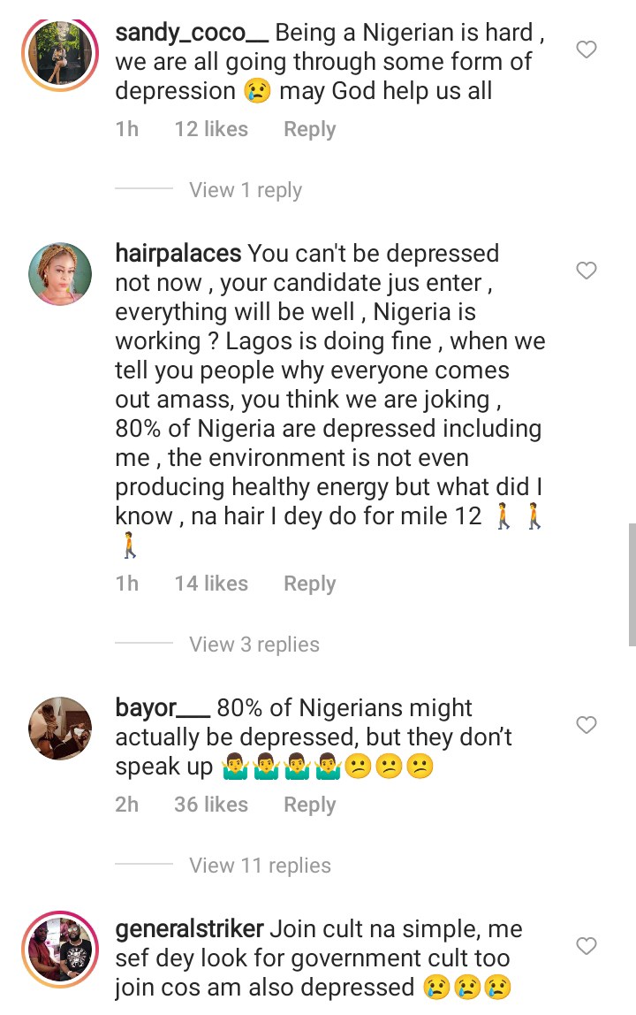Tap bayor___'s avatar
Screen dimensions: 636x1015
tap(61, 729)
